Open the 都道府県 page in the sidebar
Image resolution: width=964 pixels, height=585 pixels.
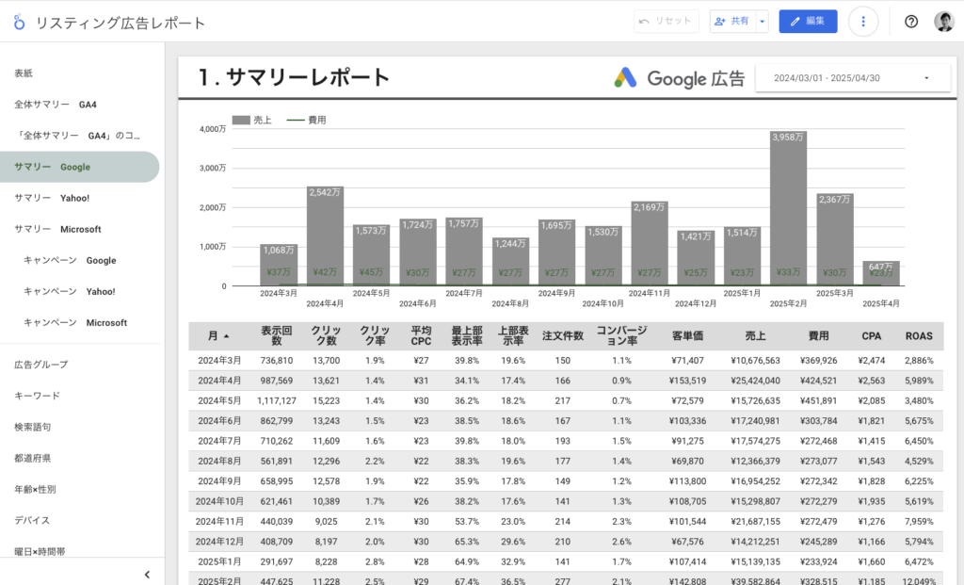coord(32,458)
